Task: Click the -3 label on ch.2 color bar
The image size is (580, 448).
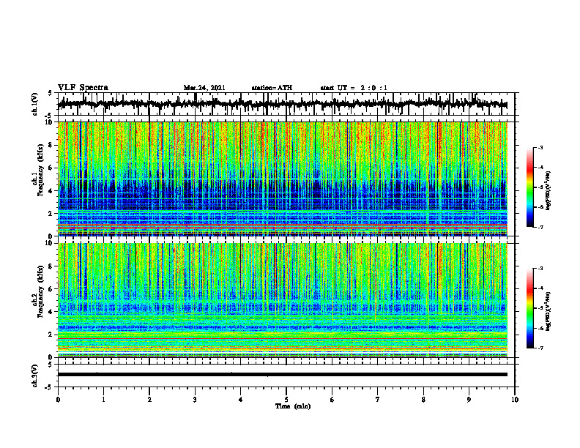Action: click(x=540, y=269)
